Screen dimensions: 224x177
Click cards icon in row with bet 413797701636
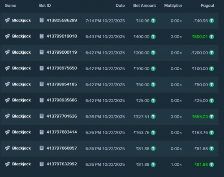point(7,116)
